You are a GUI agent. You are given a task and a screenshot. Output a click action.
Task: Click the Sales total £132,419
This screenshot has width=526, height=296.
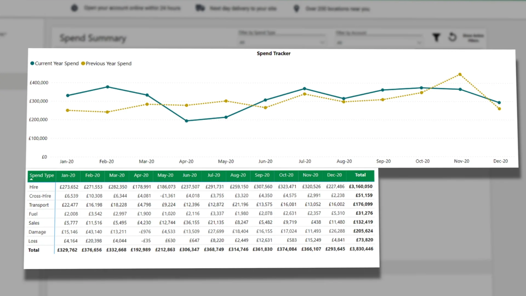363,222
